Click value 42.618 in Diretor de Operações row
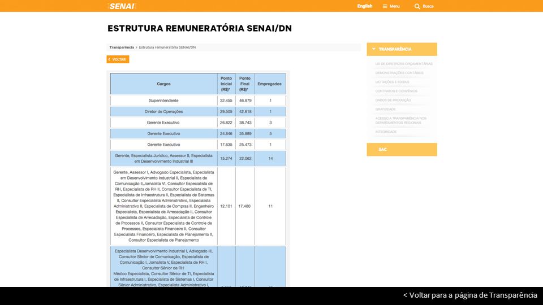 point(245,112)
